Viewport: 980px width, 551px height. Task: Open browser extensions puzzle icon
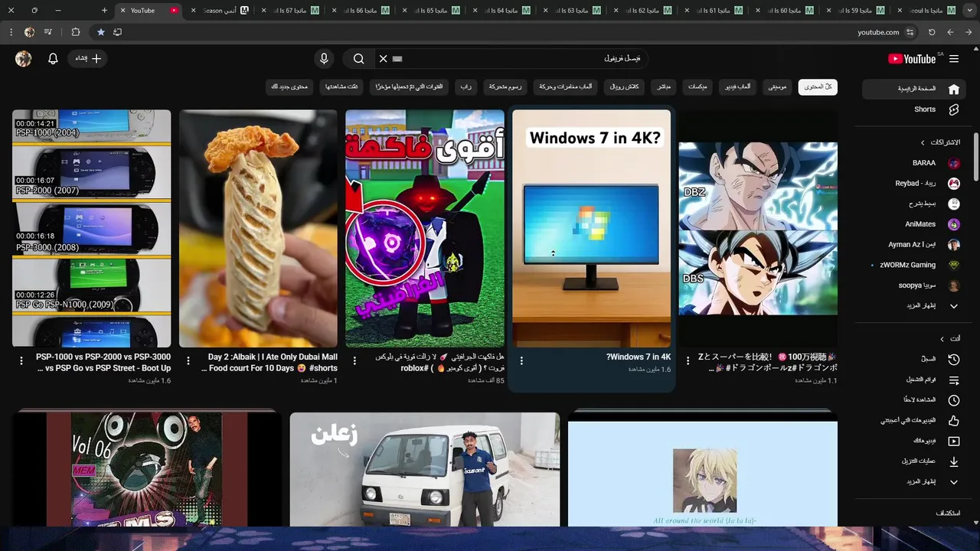coord(76,32)
